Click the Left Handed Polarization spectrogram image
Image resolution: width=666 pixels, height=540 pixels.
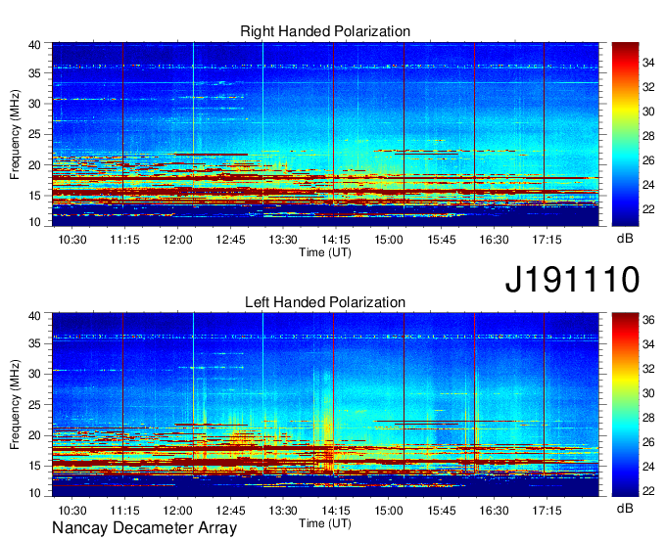click(325, 405)
